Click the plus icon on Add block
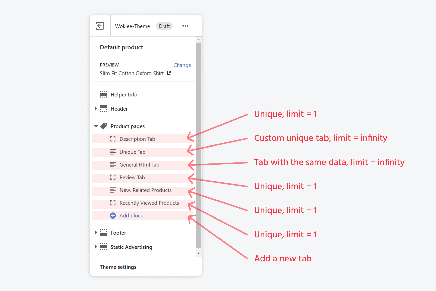436x291 pixels. click(113, 215)
